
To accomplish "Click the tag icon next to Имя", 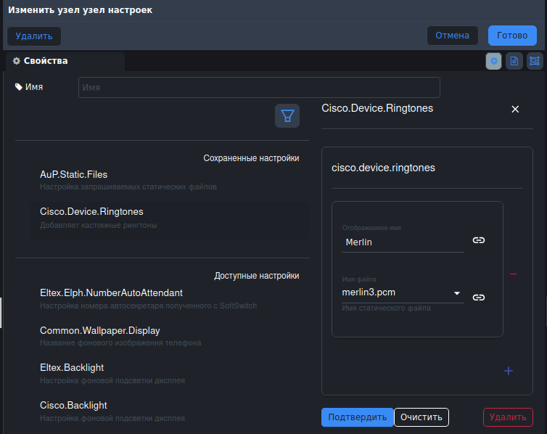I will tap(18, 87).
